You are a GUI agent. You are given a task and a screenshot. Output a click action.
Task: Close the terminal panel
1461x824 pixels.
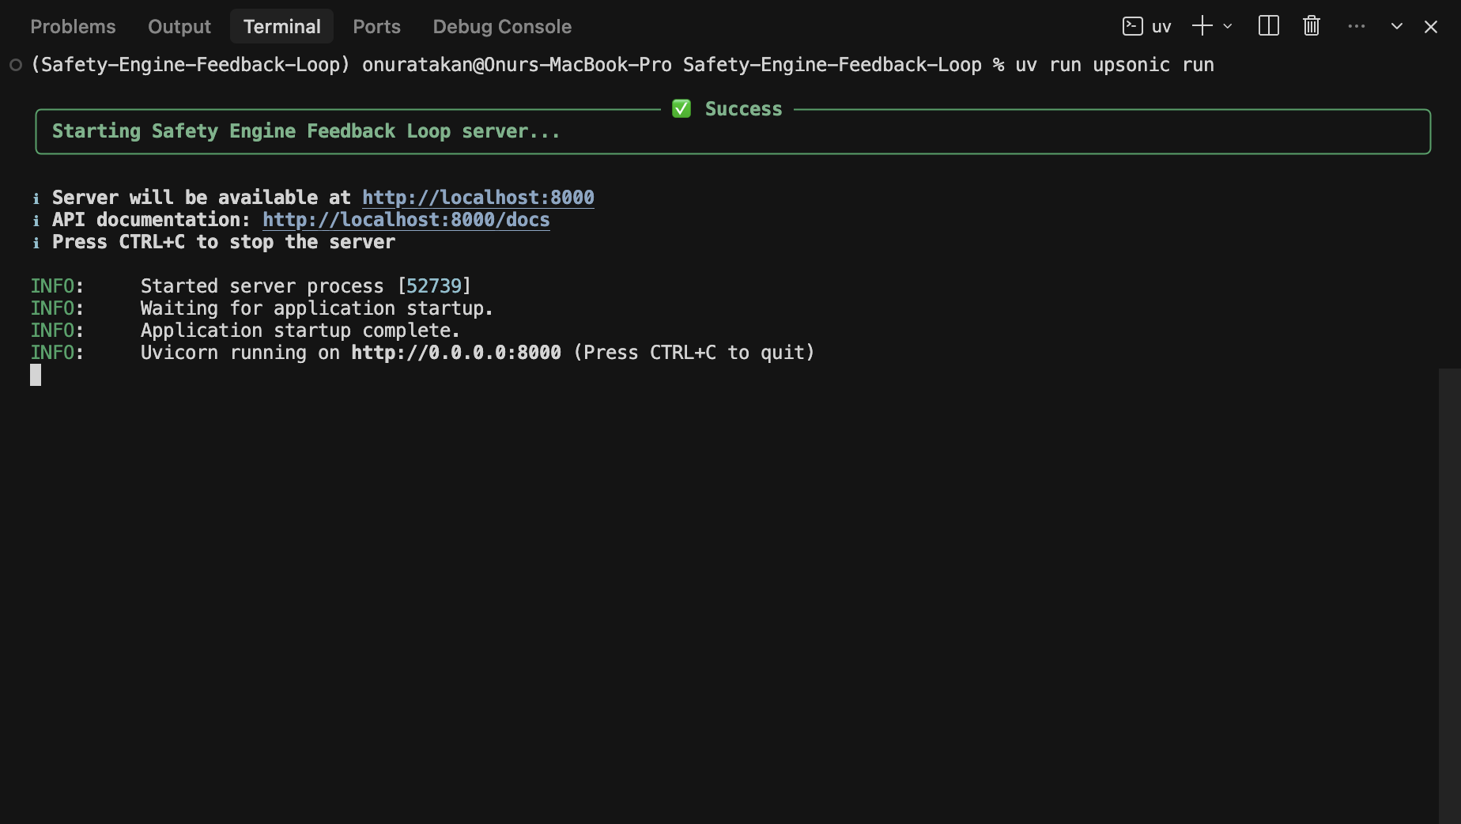tap(1430, 26)
